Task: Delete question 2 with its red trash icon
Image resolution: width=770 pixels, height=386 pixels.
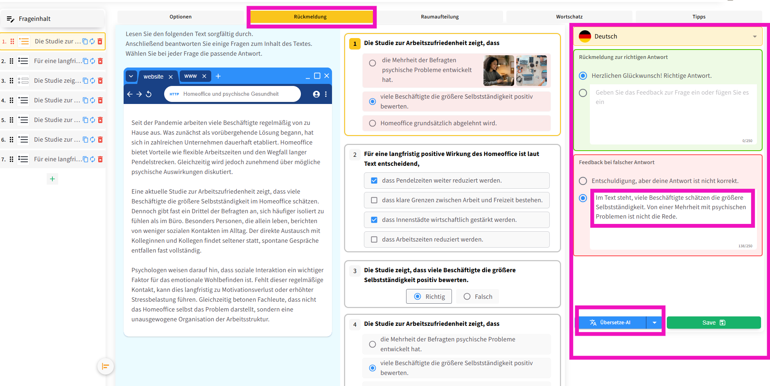Action: tap(100, 61)
